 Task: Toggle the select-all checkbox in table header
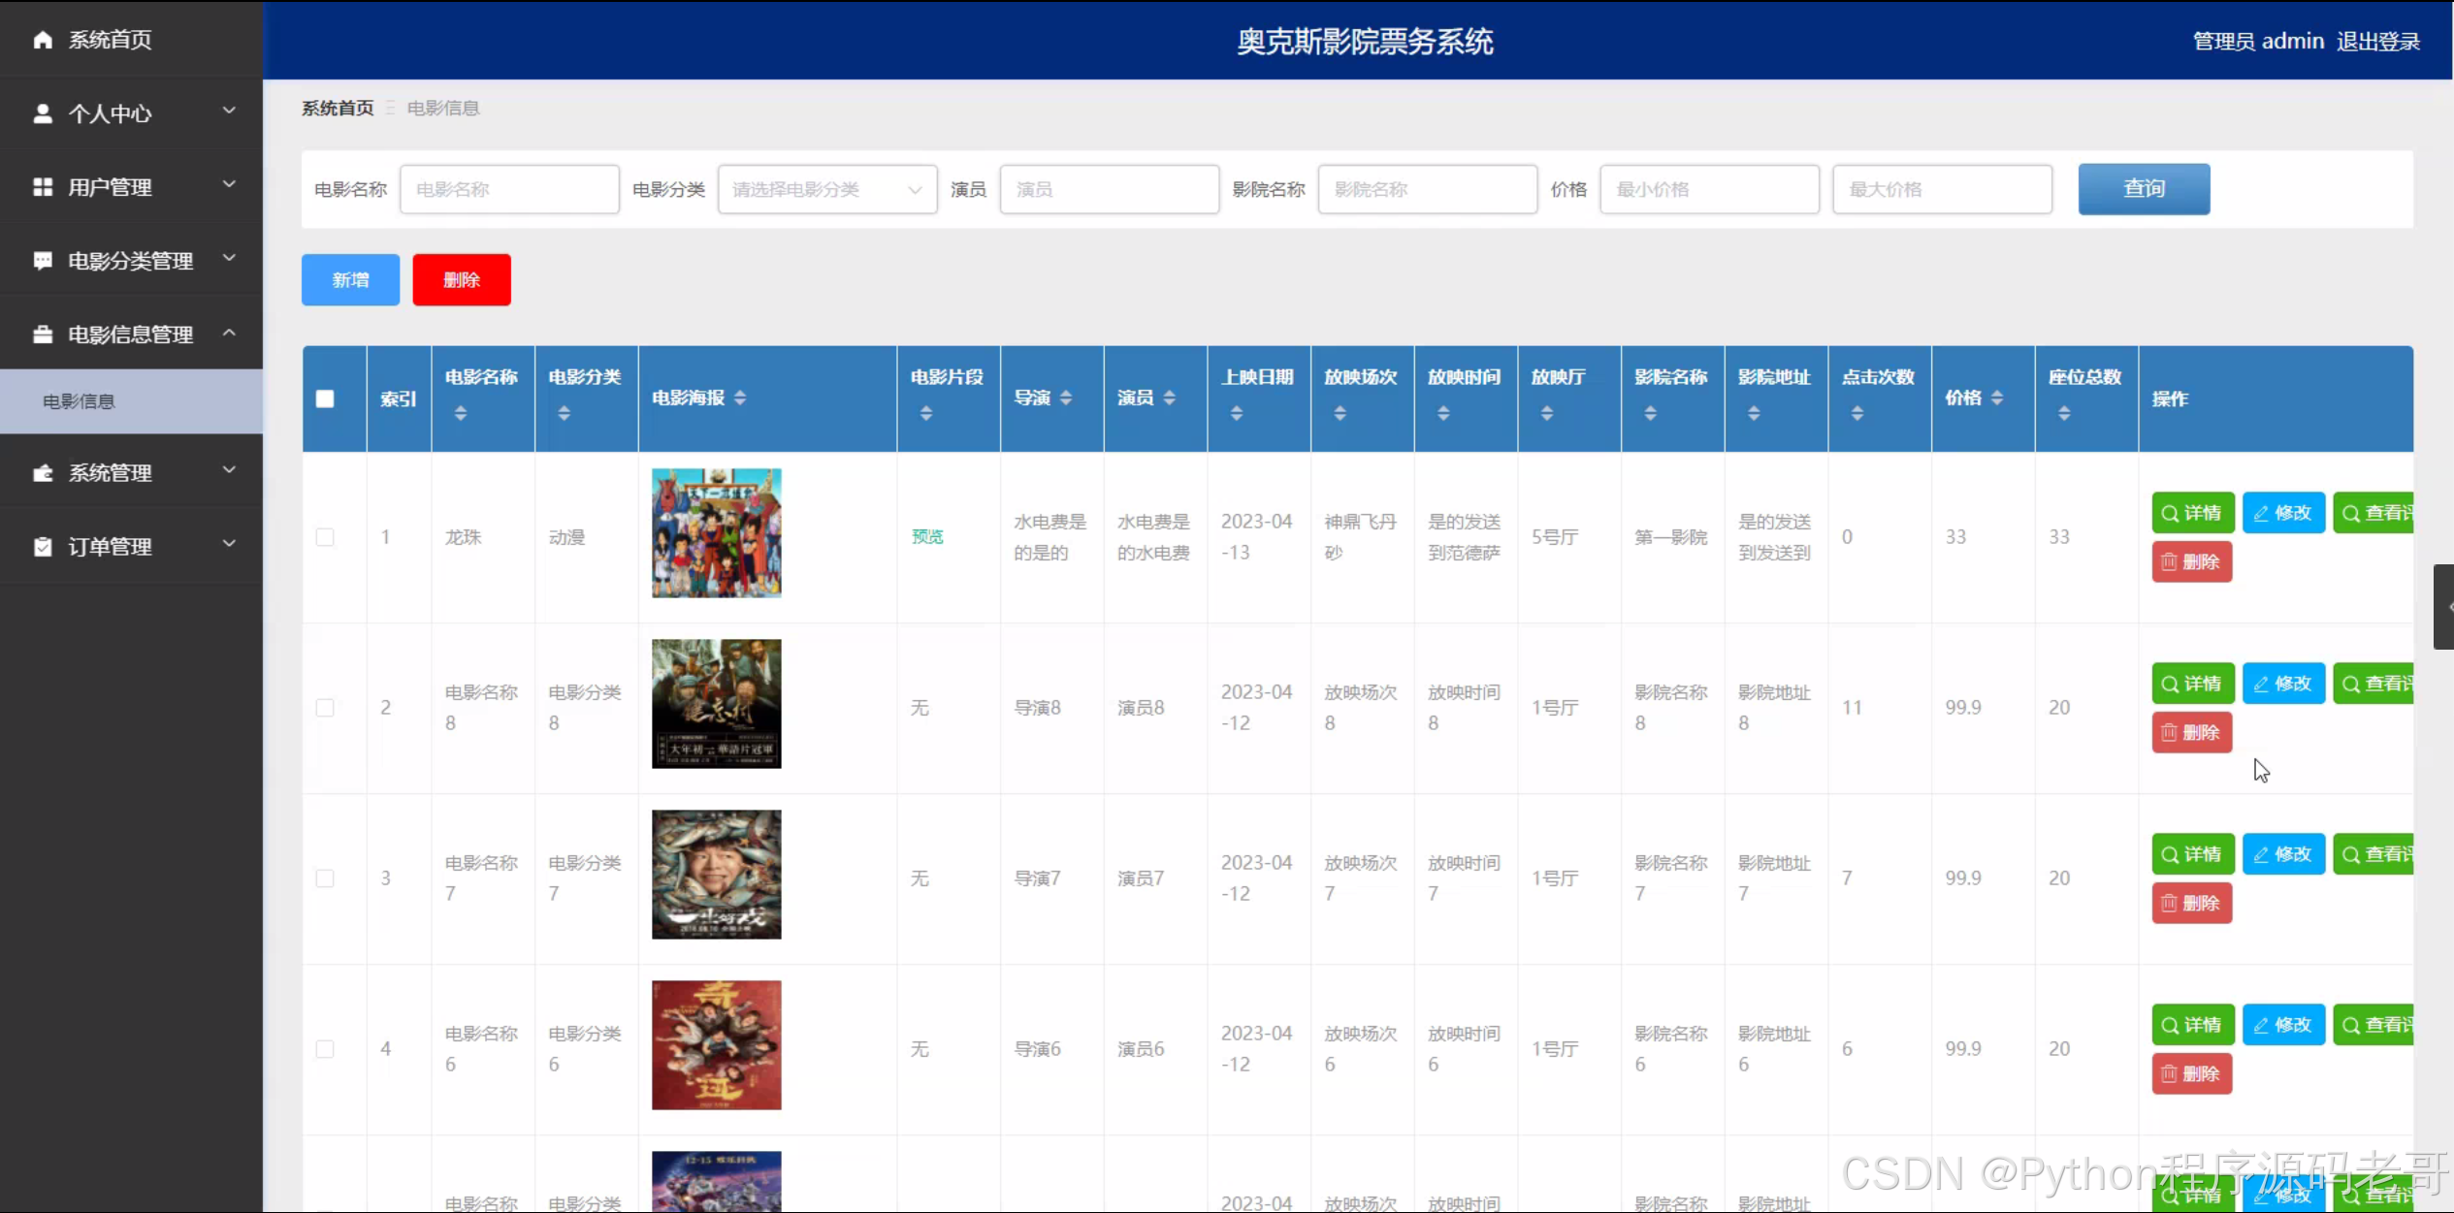tap(325, 399)
